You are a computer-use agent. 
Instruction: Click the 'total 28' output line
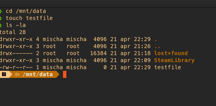pyautogui.click(x=13, y=32)
